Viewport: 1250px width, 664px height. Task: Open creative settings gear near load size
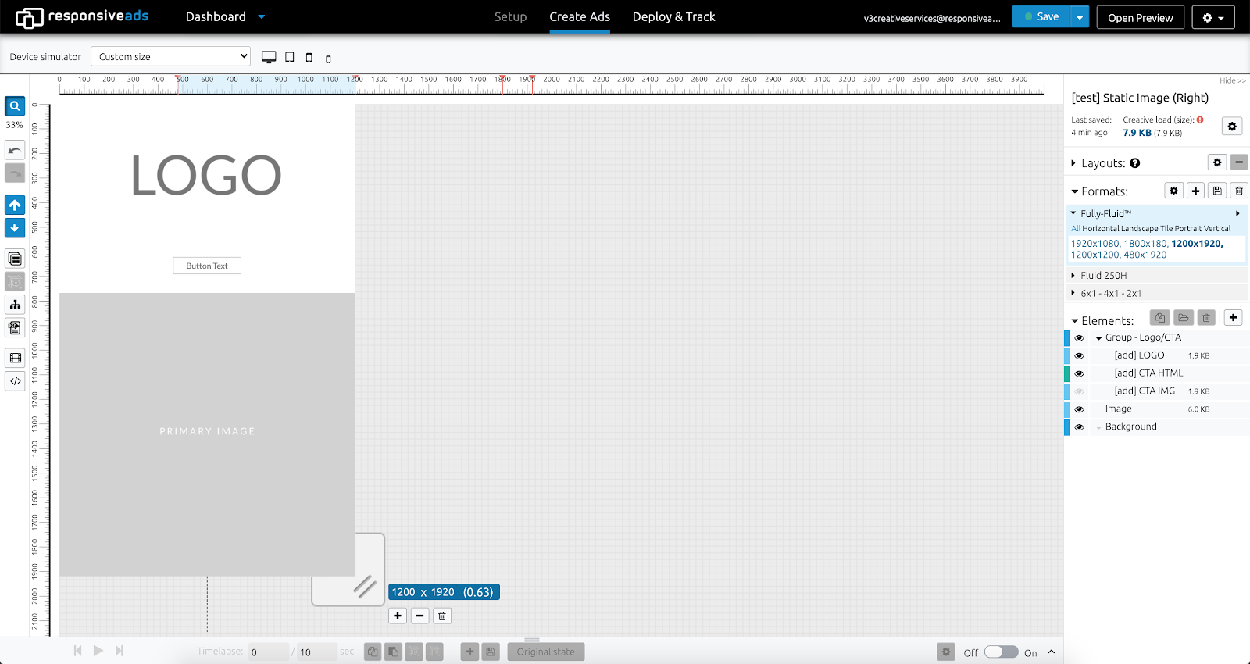(x=1232, y=126)
